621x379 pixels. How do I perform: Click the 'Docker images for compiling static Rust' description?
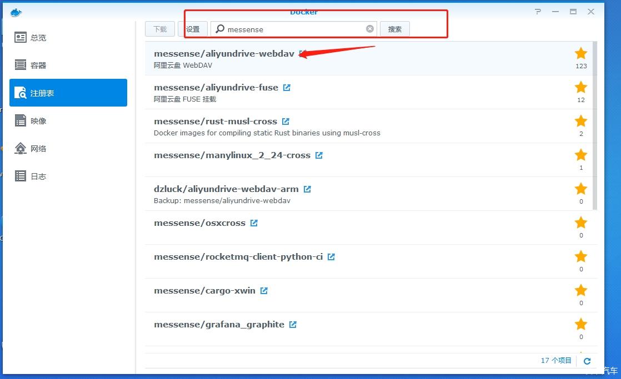tap(267, 133)
